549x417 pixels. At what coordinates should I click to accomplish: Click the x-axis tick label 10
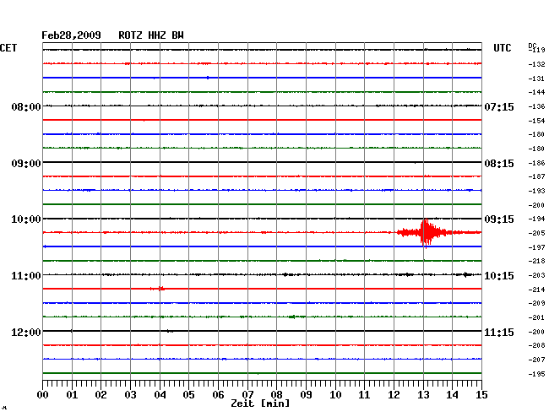pos(335,395)
